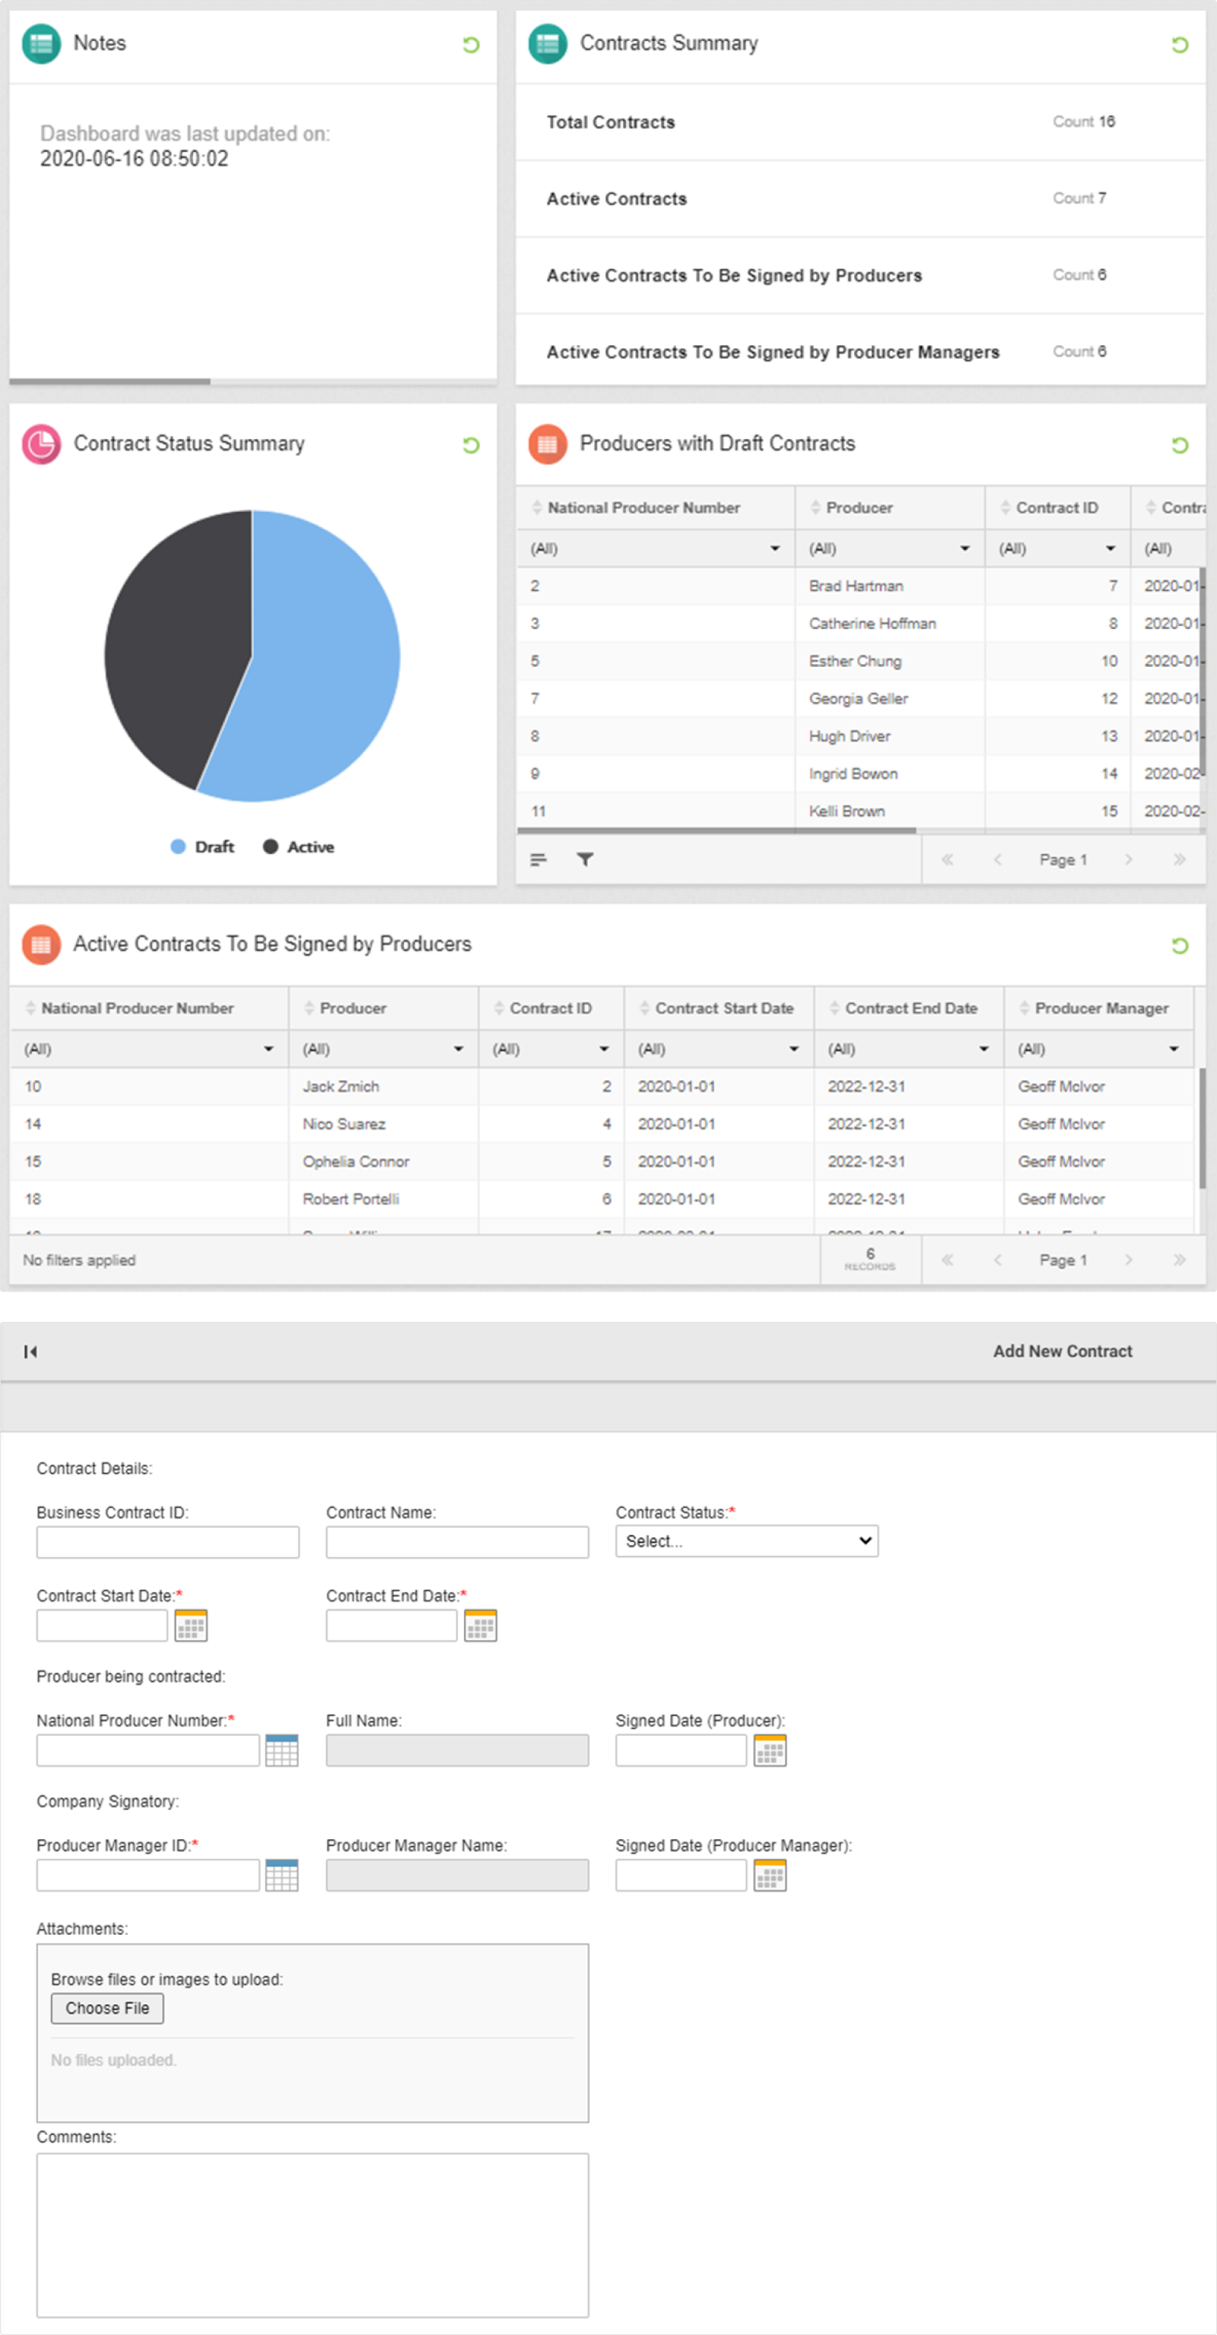Click Add New Contract in the header bar
1217x2335 pixels.
[1062, 1351]
